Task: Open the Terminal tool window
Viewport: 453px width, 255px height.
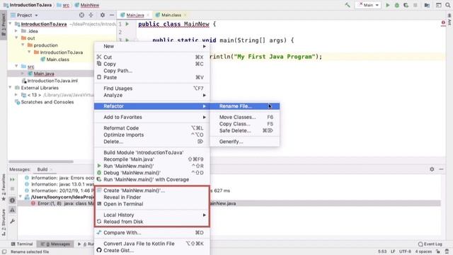Action: pos(22,244)
